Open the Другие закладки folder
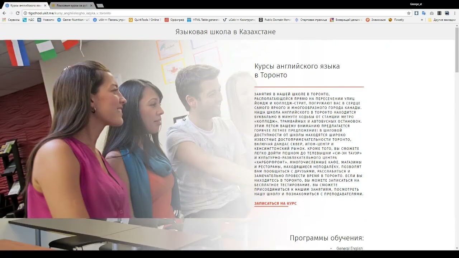The image size is (459, 258). [441, 20]
